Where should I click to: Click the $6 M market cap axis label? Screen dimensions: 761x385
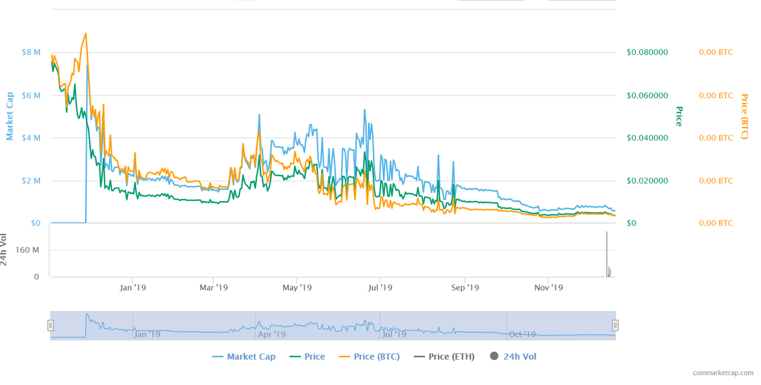click(31, 95)
